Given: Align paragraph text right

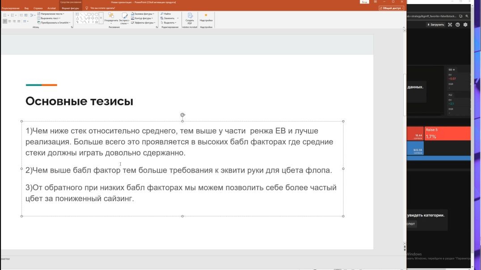Looking at the screenshot, I should click(x=14, y=21).
